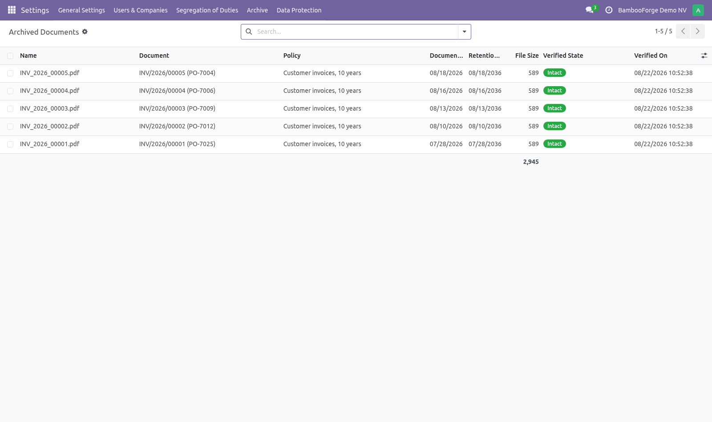Click document INV/2026/00004 (PO-7006)
This screenshot has width=712, height=422.
[x=177, y=91]
